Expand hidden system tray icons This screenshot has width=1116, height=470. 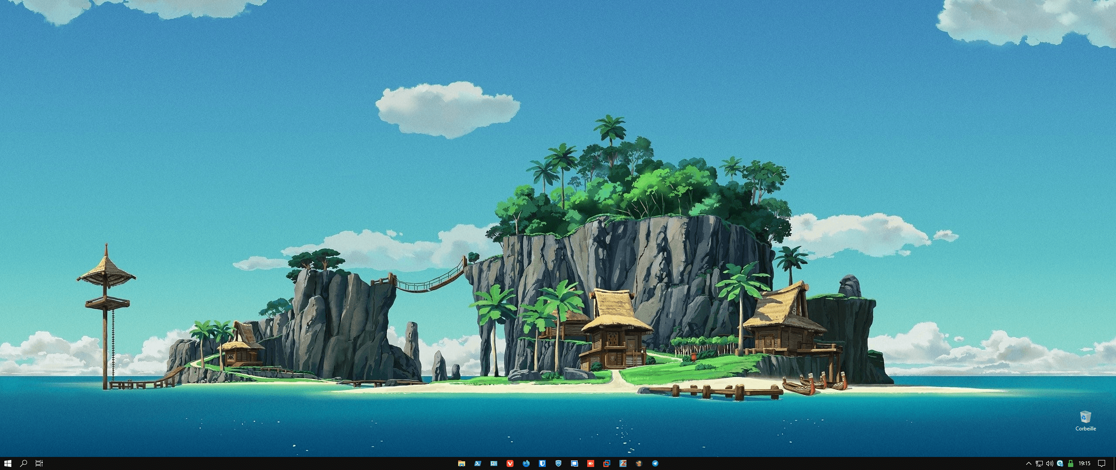(1028, 463)
